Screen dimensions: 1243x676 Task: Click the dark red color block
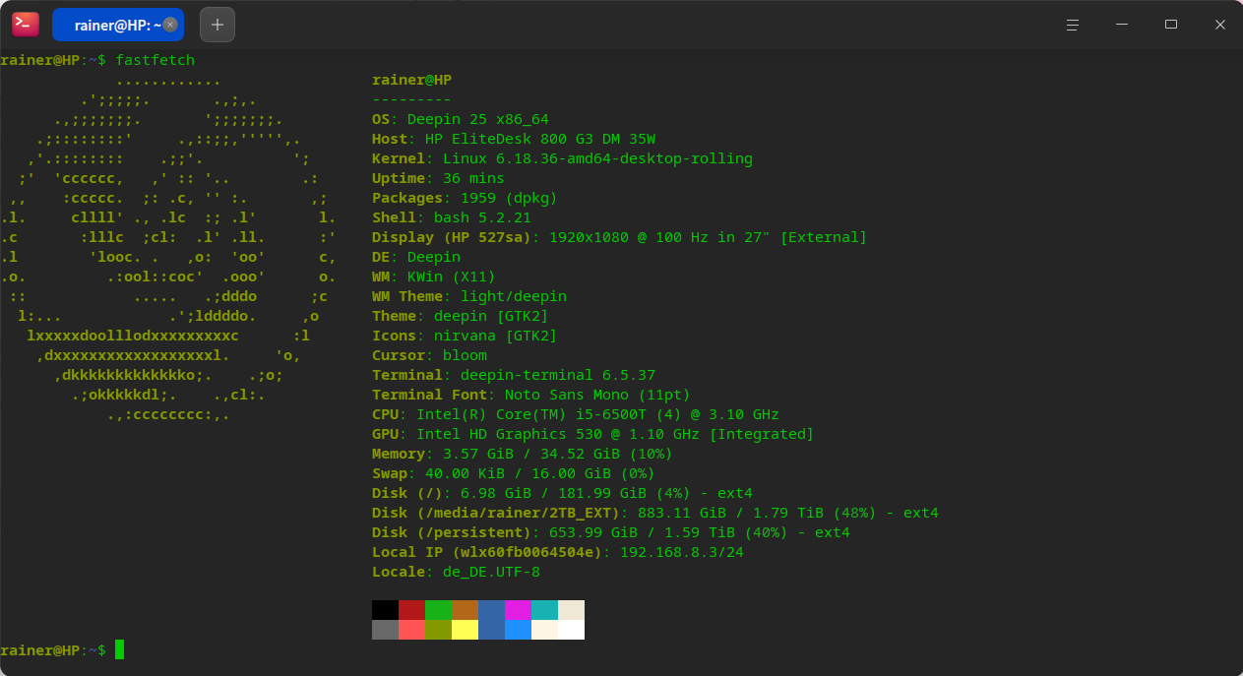(411, 610)
